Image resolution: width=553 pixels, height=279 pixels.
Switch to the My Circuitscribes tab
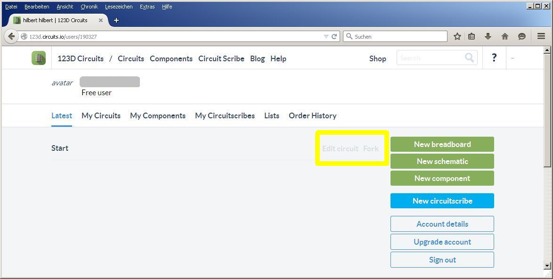225,115
